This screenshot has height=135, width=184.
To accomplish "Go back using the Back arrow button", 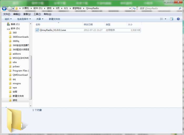I will coord(4,8).
